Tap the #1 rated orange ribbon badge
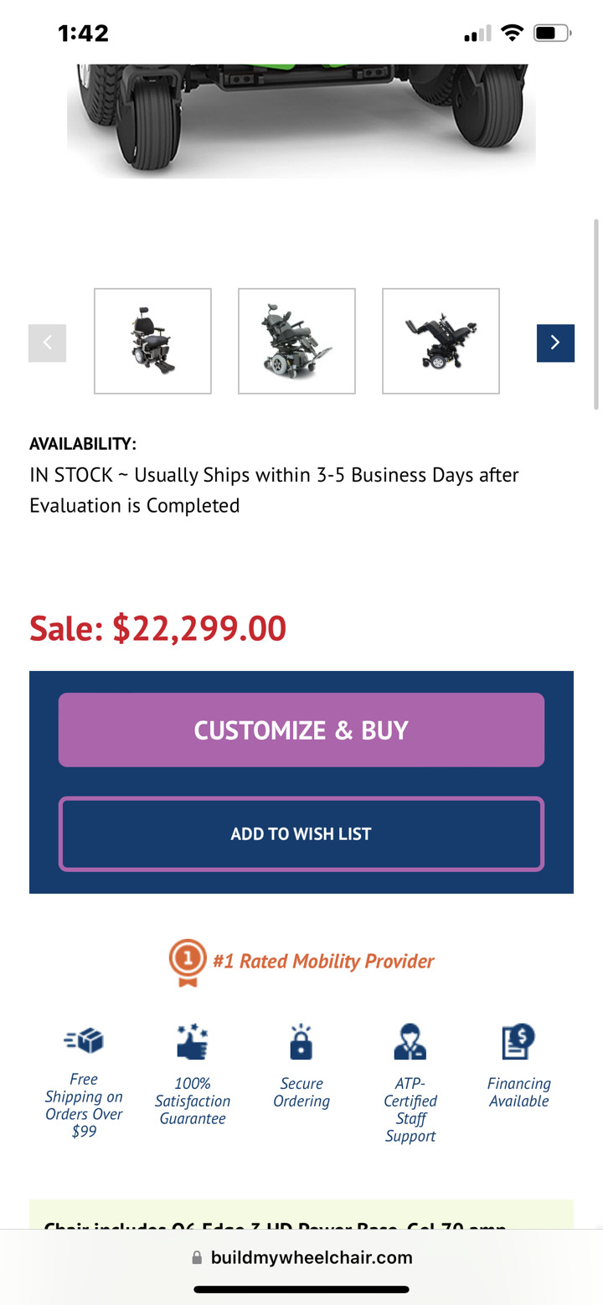Screen dimensions: 603x1305 (x=188, y=962)
